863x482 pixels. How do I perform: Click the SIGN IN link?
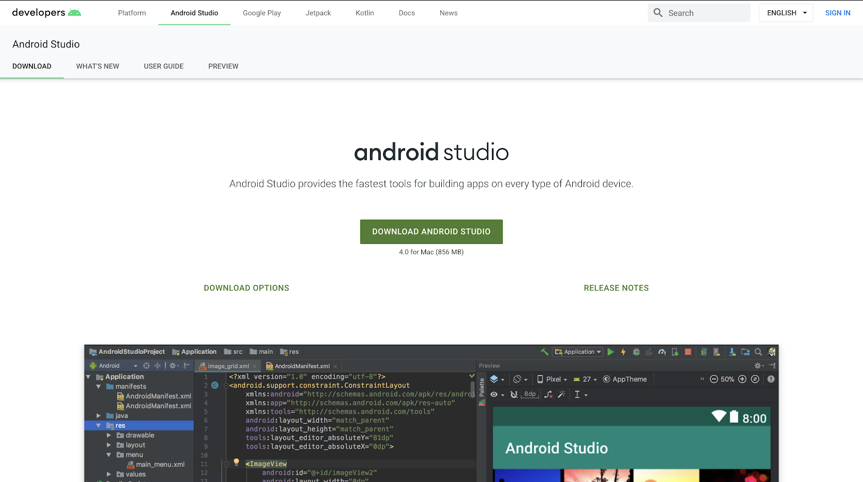pyautogui.click(x=838, y=13)
